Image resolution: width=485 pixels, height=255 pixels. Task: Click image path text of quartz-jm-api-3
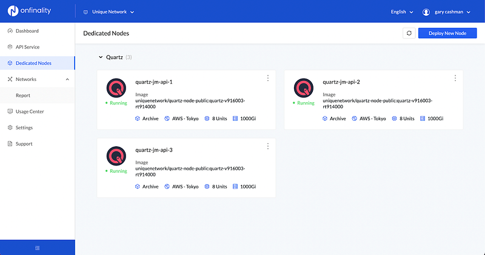pyautogui.click(x=190, y=172)
